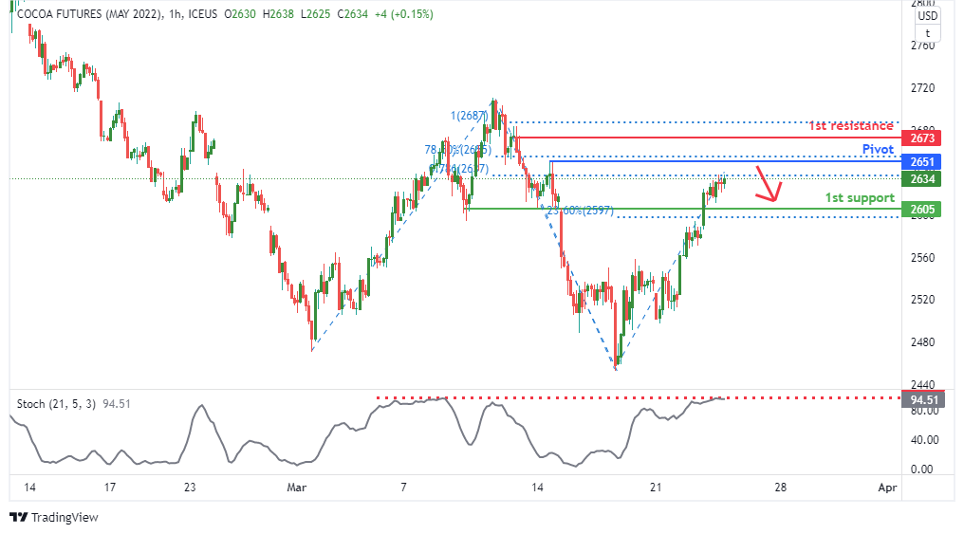Viewport: 964px width, 534px height.
Task: Click the '28' date label on time axis
Action: pos(780,488)
